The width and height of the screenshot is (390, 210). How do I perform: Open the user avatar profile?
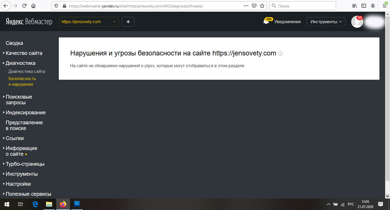357,22
